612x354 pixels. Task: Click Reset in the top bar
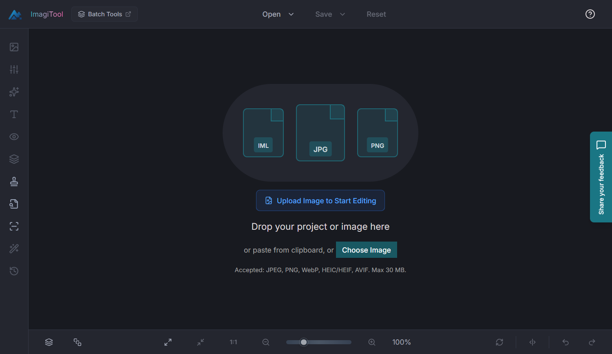point(376,14)
